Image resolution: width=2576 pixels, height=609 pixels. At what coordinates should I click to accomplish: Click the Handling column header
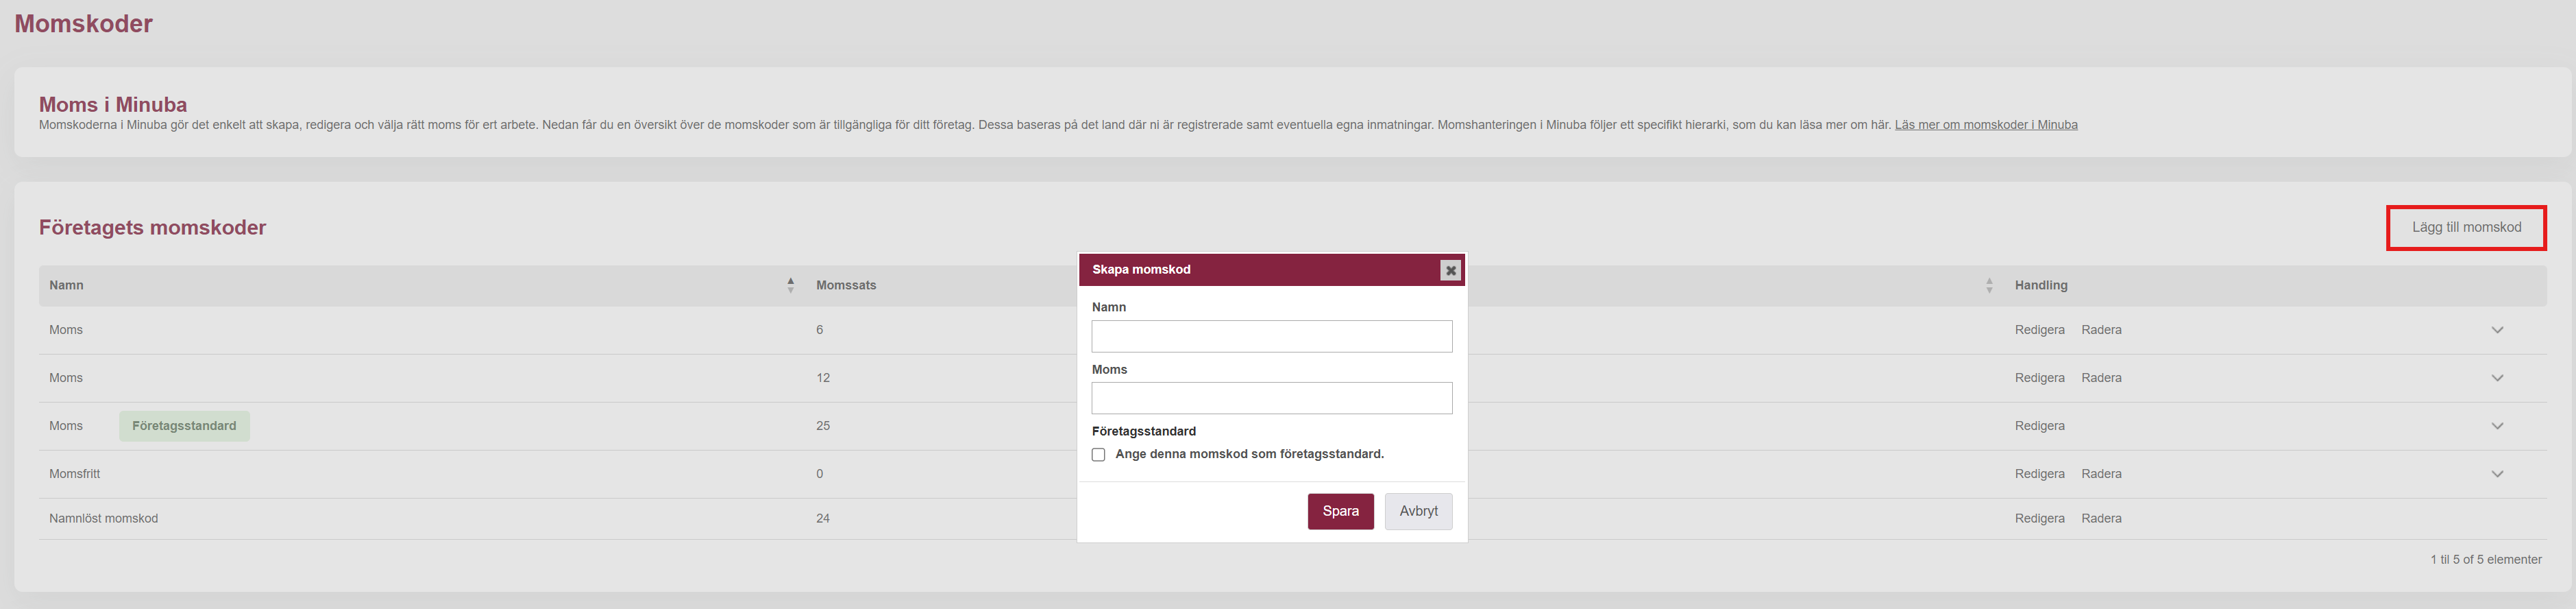pos(2041,285)
